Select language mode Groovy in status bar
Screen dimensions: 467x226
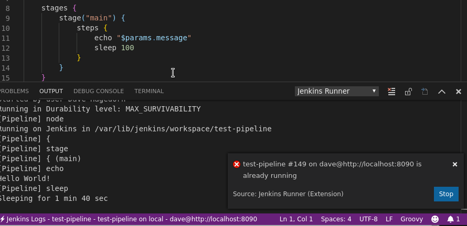point(411,219)
